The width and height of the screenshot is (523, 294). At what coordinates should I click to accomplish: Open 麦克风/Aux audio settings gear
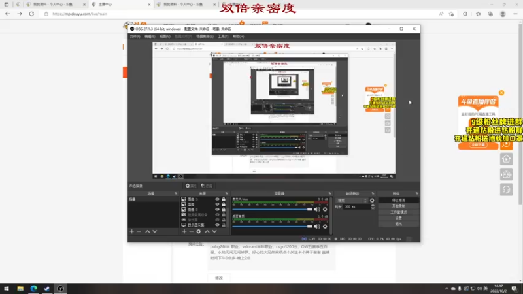(325, 209)
